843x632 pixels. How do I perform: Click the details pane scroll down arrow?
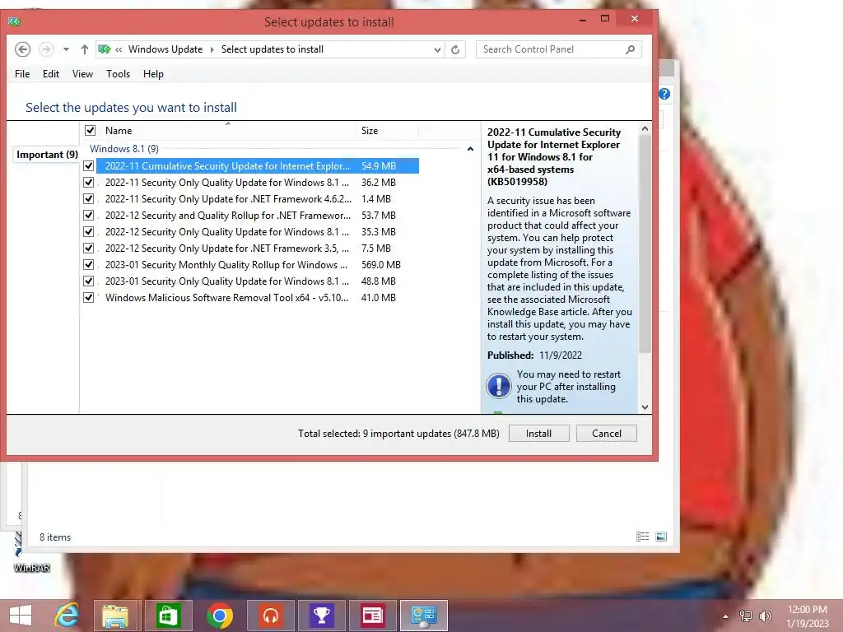[645, 407]
